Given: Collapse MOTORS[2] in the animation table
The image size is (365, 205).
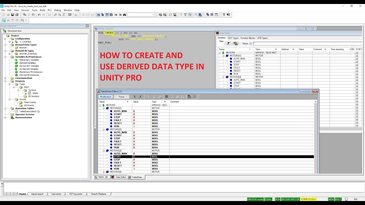Looking at the screenshot, I should coord(104,129).
